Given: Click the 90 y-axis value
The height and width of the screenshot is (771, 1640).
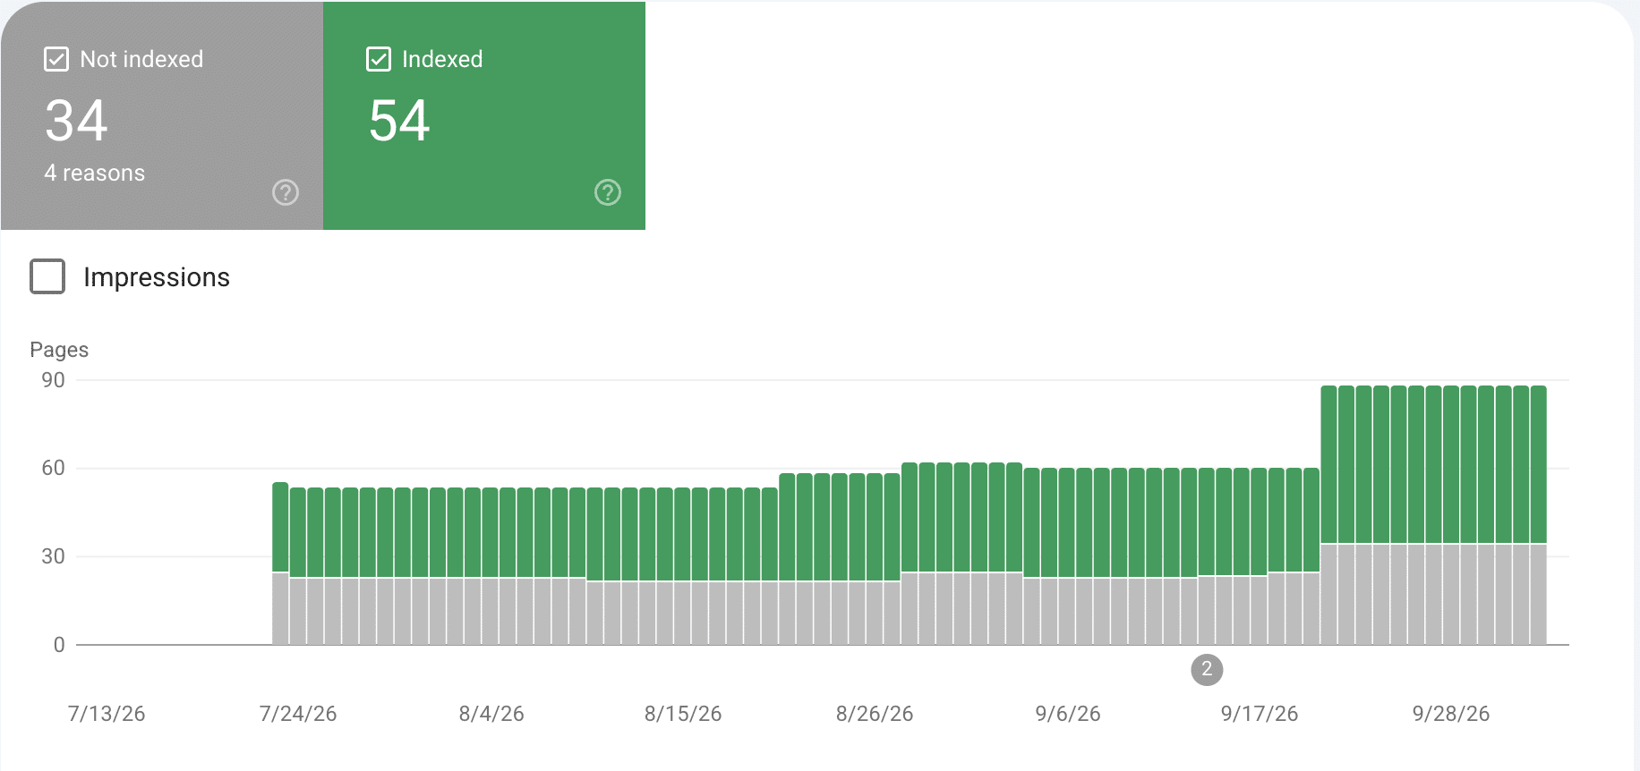Looking at the screenshot, I should point(53,380).
